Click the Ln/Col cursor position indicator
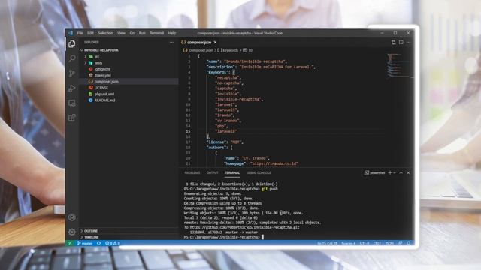Viewport: 481px width, 270px height. (x=328, y=243)
